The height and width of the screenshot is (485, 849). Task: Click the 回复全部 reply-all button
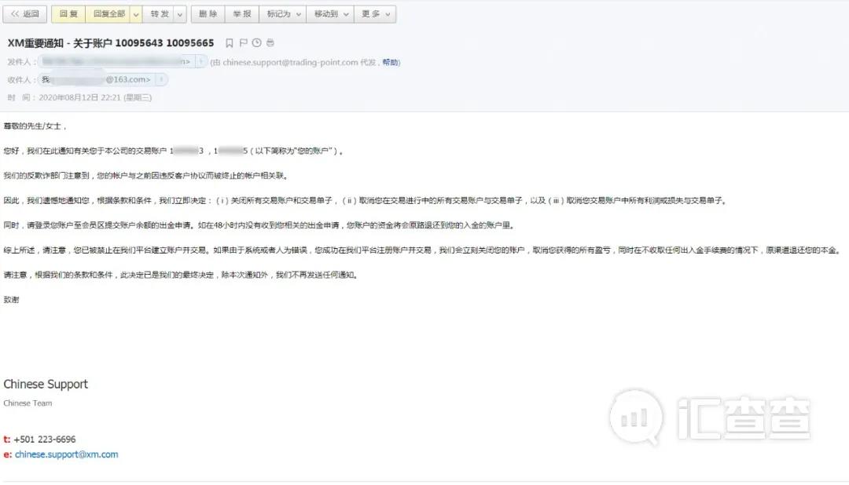tap(108, 14)
